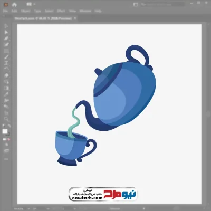
Task: Select the Eraser tool
Action: pos(6,75)
